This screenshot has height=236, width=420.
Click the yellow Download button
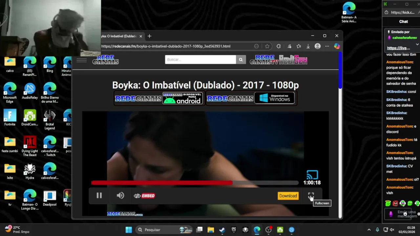[288, 196]
